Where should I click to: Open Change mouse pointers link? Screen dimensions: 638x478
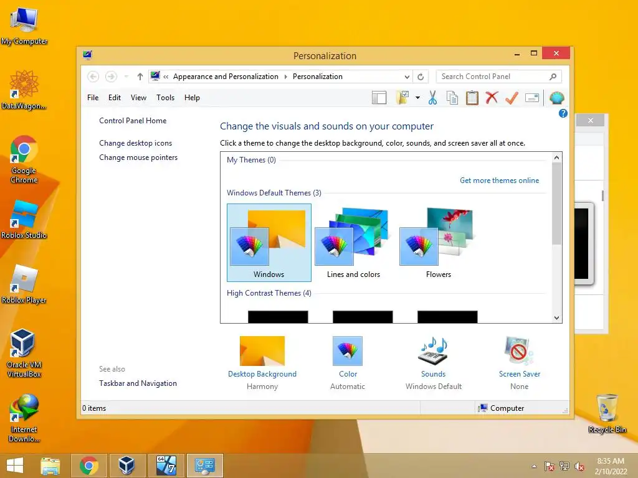[138, 157]
